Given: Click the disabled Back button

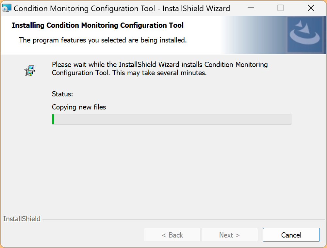Looking at the screenshot, I should pyautogui.click(x=172, y=235).
